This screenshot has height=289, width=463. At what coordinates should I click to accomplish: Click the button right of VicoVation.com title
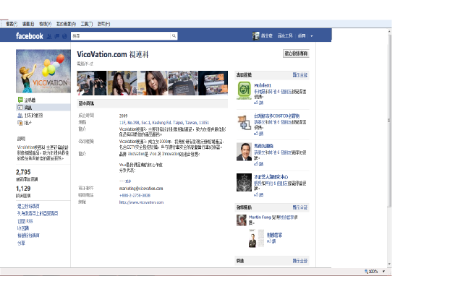click(296, 53)
